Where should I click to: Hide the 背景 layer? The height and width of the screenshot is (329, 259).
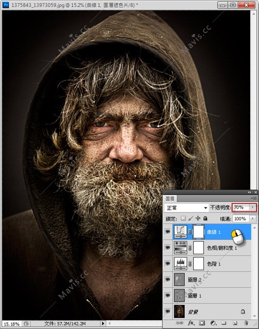click(168, 311)
